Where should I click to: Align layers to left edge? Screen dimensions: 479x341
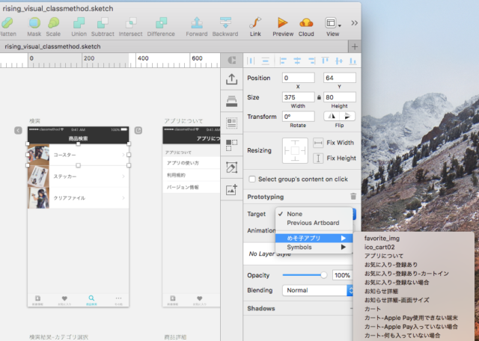[283, 61]
